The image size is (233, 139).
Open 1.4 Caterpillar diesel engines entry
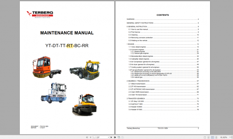point(163,59)
